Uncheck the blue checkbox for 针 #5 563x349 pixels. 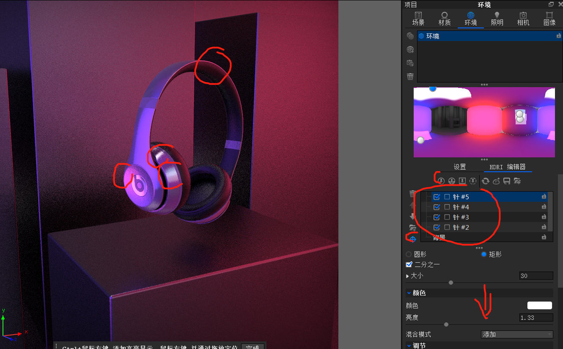437,197
